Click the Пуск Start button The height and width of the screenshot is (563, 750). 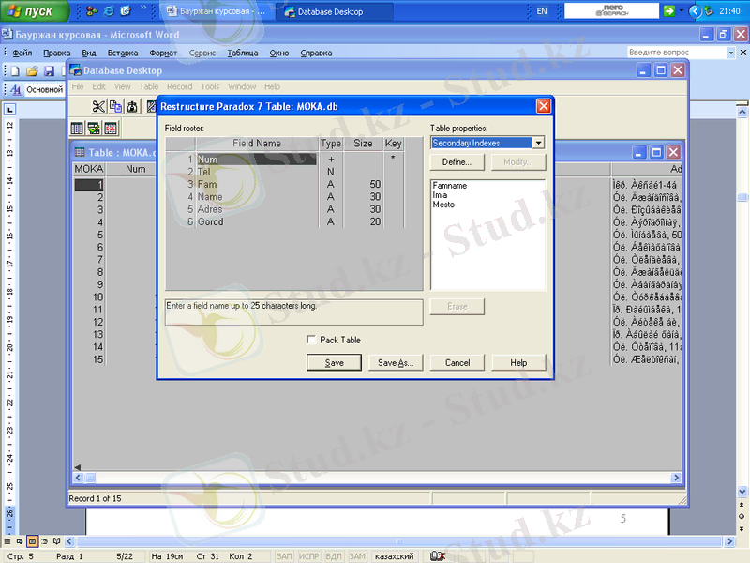click(x=34, y=10)
